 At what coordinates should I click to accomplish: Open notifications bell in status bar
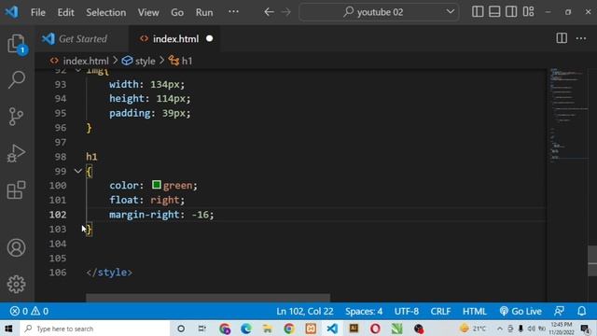click(582, 311)
